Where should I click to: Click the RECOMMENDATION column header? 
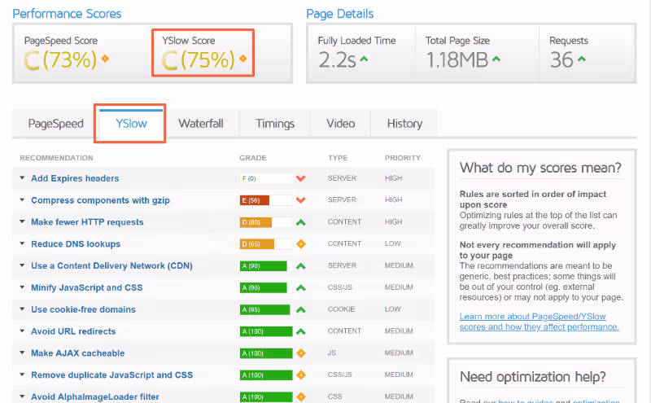point(56,158)
